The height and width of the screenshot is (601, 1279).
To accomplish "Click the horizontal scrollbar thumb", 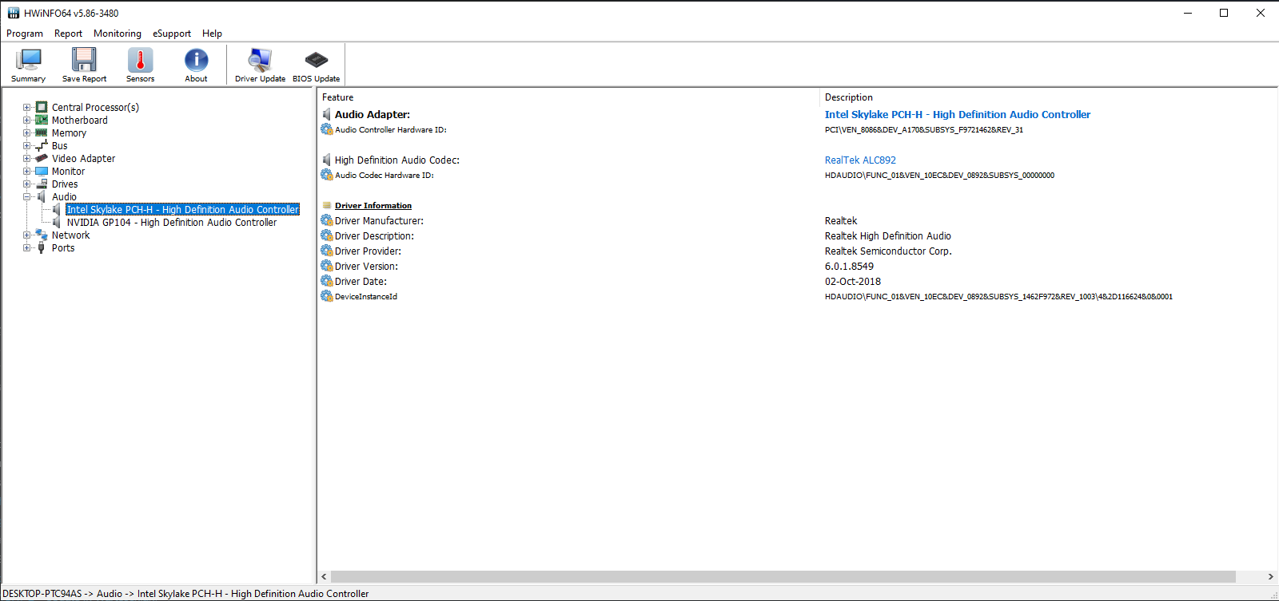I will click(783, 576).
